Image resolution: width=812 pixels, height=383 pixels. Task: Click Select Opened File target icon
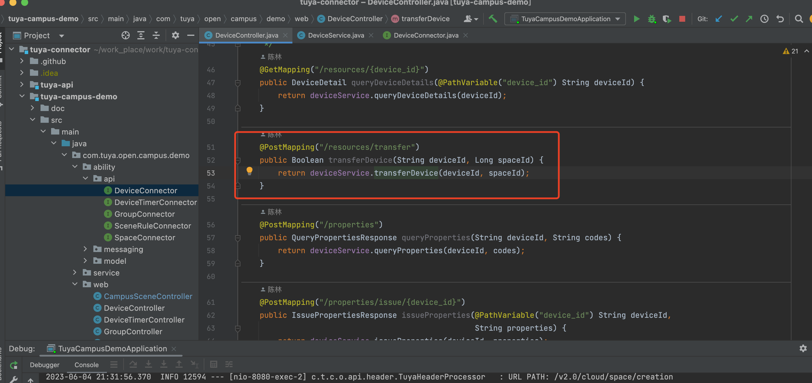[125, 35]
